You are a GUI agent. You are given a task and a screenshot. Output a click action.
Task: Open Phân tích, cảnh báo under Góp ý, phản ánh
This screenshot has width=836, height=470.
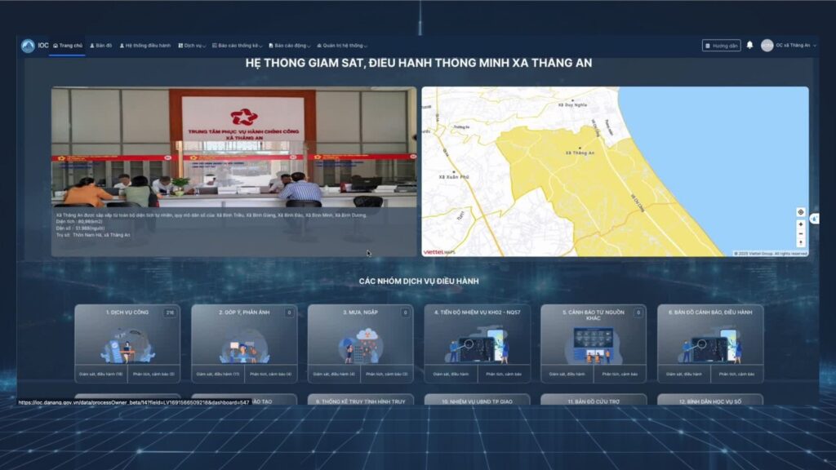270,374
